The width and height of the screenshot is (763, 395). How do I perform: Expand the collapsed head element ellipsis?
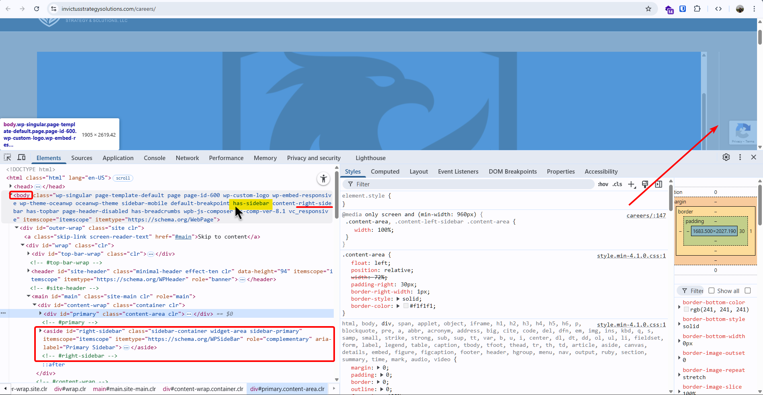38,187
